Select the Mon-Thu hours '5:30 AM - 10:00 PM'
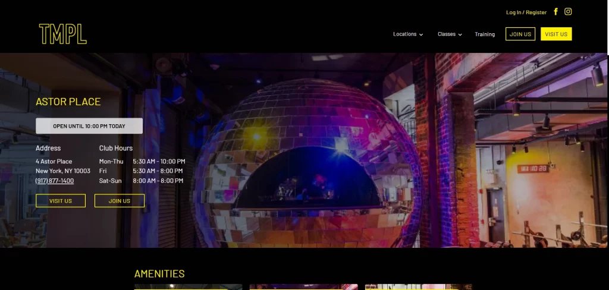 159,161
